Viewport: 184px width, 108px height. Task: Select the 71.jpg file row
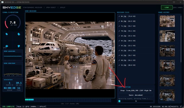[136, 26]
